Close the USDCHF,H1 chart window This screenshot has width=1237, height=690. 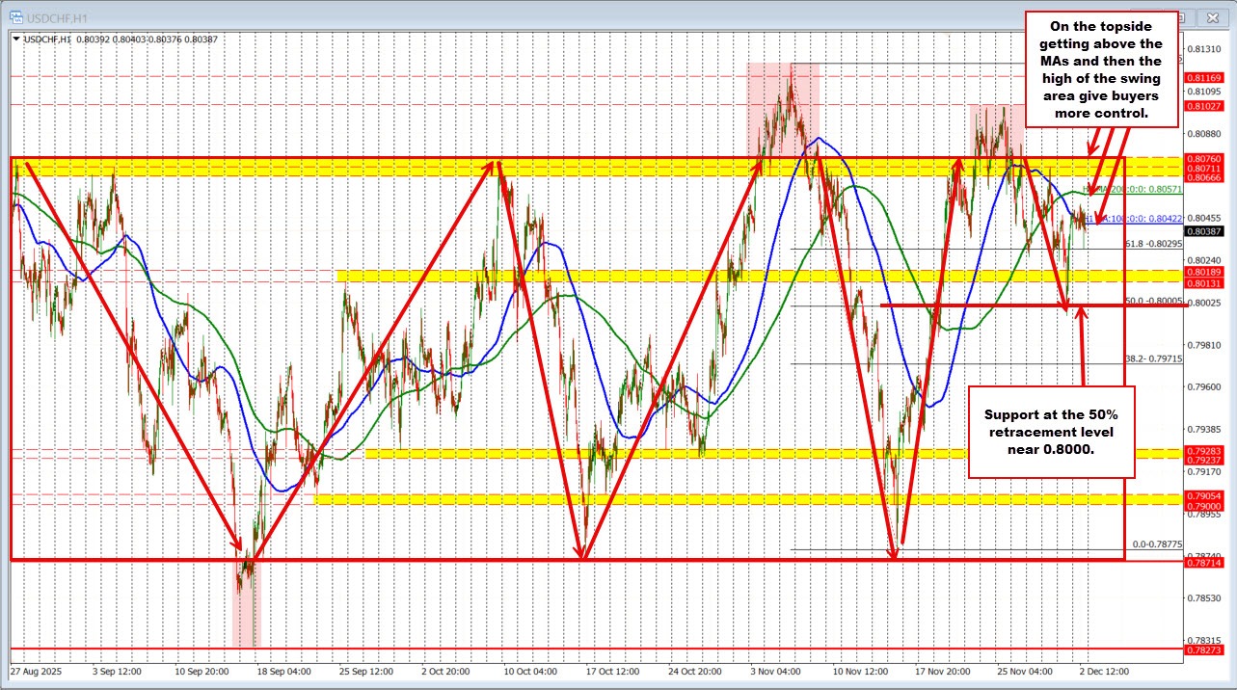[1211, 16]
